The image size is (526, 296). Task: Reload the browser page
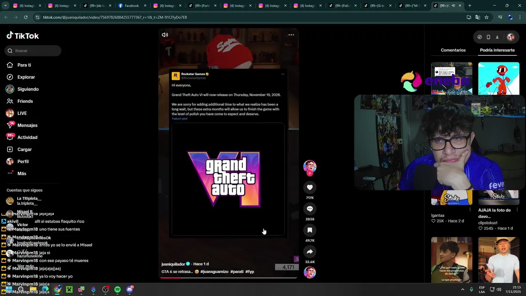[25, 17]
